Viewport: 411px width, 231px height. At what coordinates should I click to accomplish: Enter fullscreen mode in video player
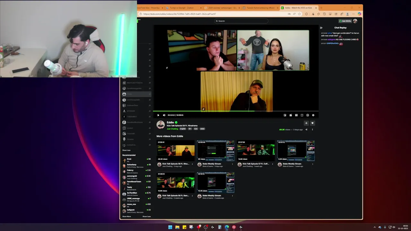coord(302,115)
